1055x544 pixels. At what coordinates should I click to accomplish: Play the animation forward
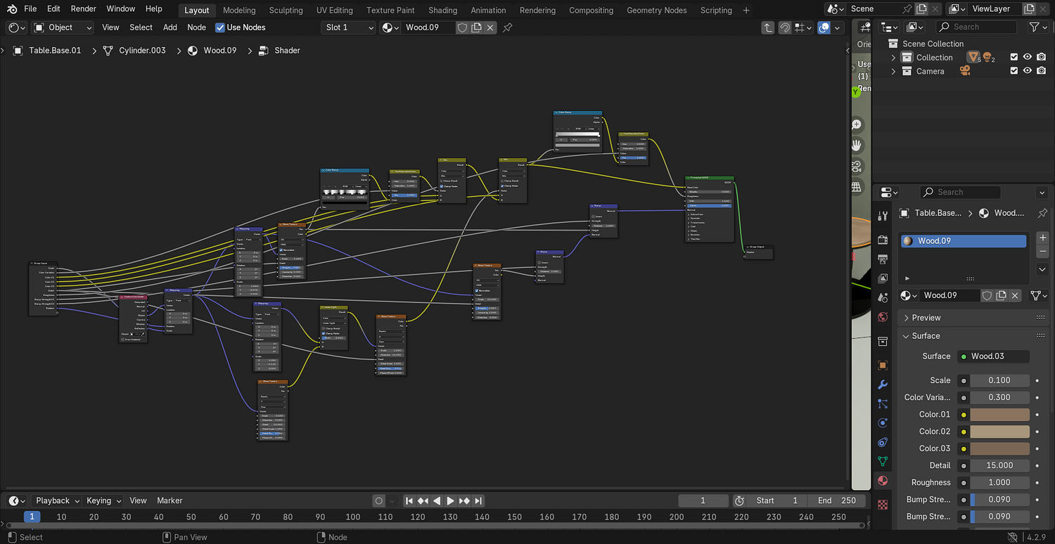point(450,500)
